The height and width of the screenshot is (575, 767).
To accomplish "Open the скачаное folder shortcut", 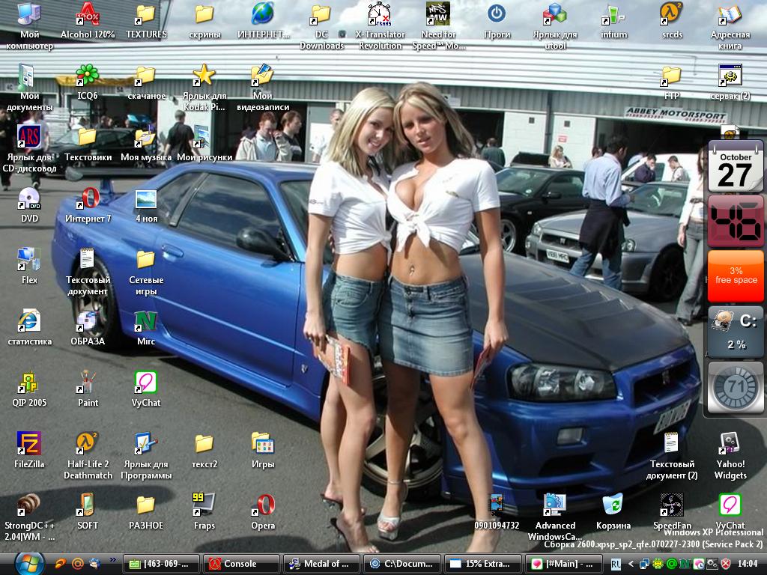I will coord(146,76).
